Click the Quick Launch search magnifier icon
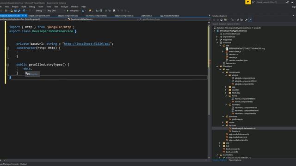The width and height of the screenshot is (296, 166). (287, 2)
